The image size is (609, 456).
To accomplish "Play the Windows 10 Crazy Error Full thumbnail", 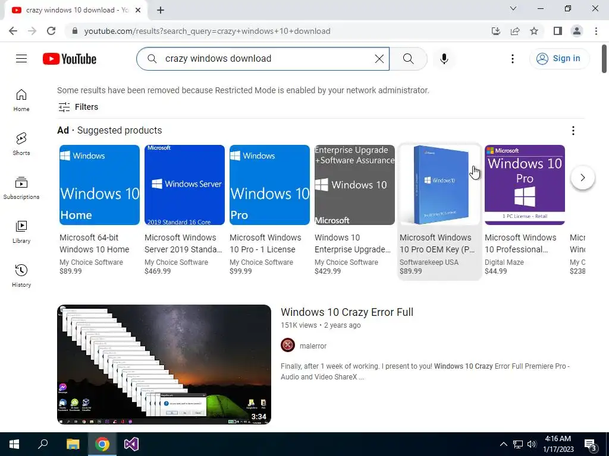I will point(164,365).
